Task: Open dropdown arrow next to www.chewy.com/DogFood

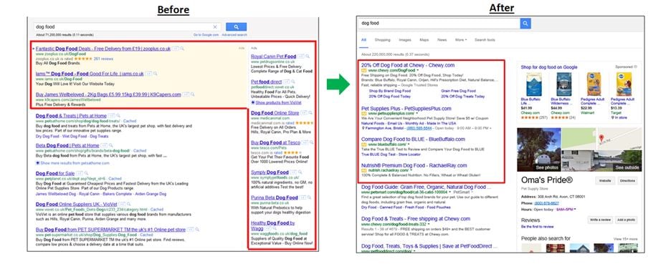Action: click(417, 70)
